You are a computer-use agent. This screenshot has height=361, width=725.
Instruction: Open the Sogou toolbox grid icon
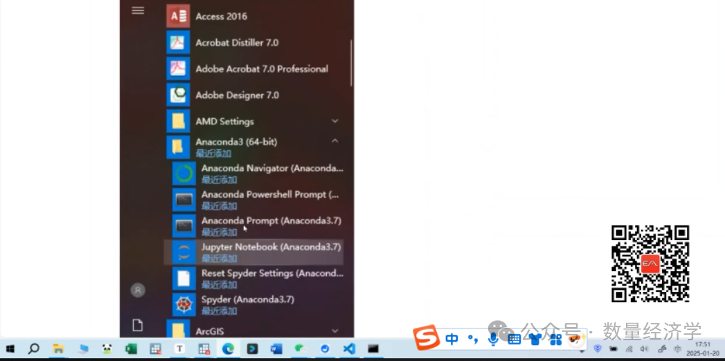point(556,340)
